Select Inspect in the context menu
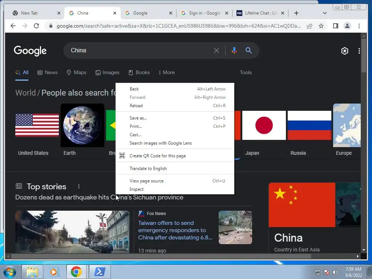The image size is (372, 279). 175,189
